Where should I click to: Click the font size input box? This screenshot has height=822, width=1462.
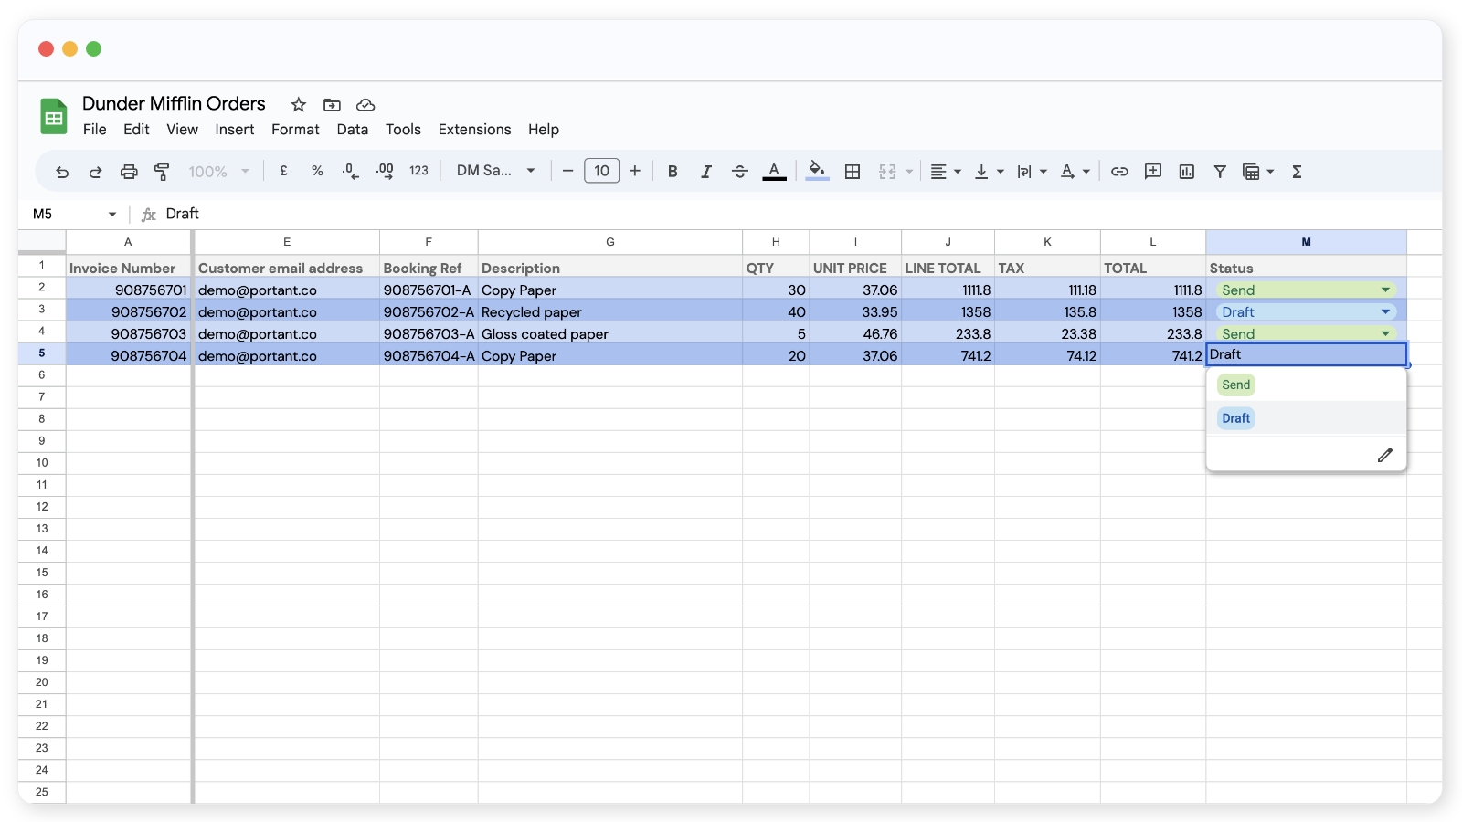601,171
